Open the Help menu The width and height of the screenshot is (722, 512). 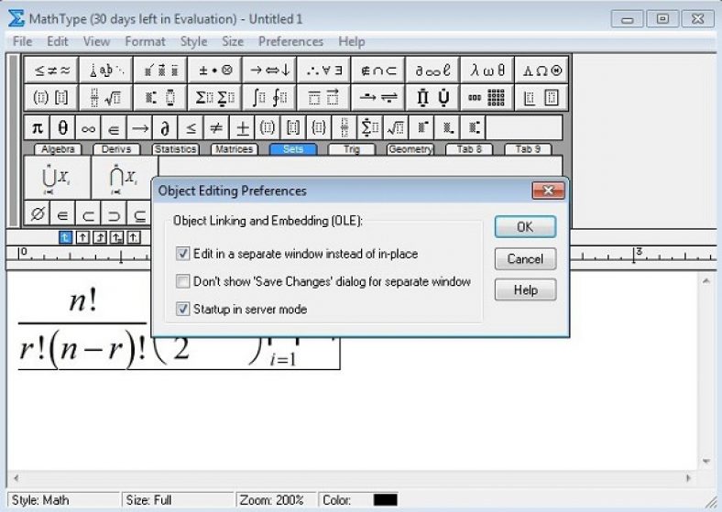click(x=352, y=41)
